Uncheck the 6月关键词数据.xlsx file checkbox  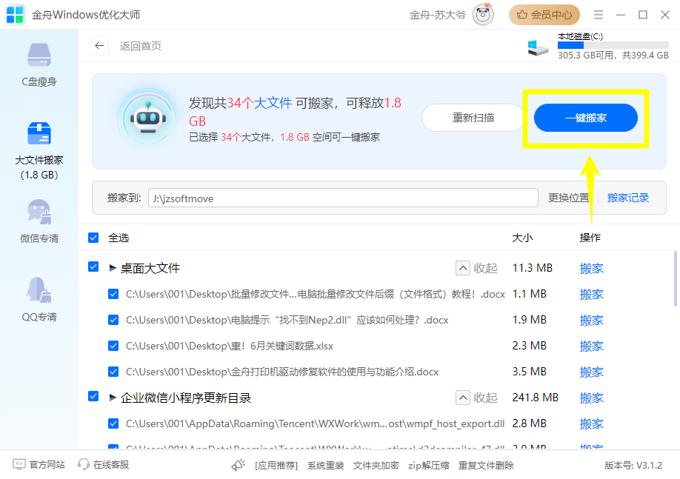tap(113, 346)
